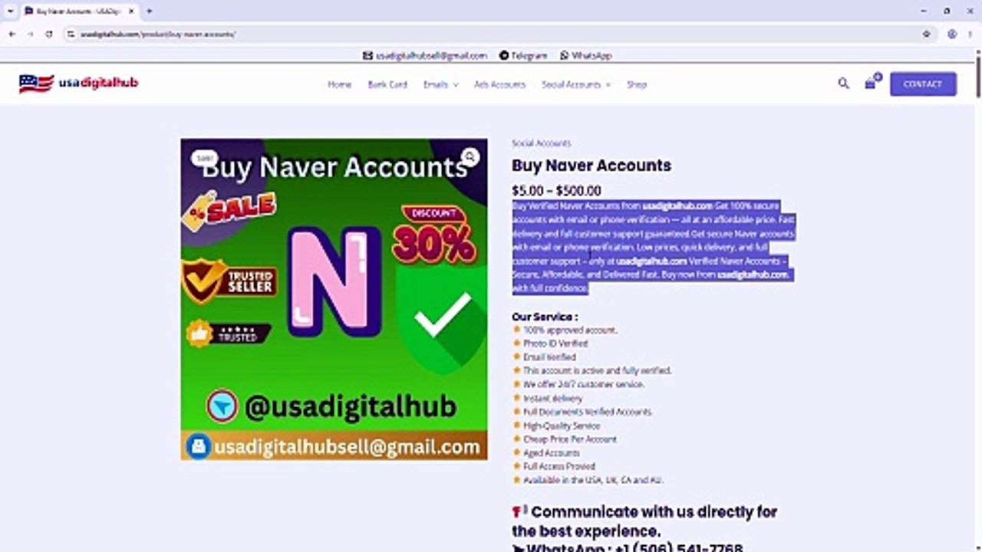Screen dimensions: 982x552
Task: Click the address bar URL field
Action: 491,34
